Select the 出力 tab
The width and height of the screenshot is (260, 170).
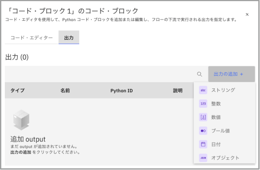pyautogui.click(x=69, y=38)
